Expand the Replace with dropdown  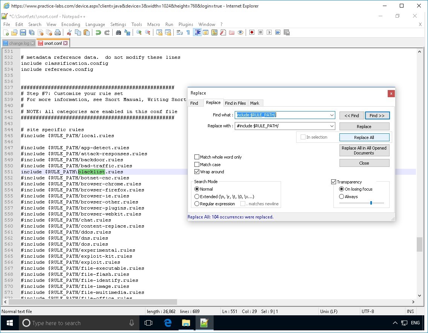332,126
